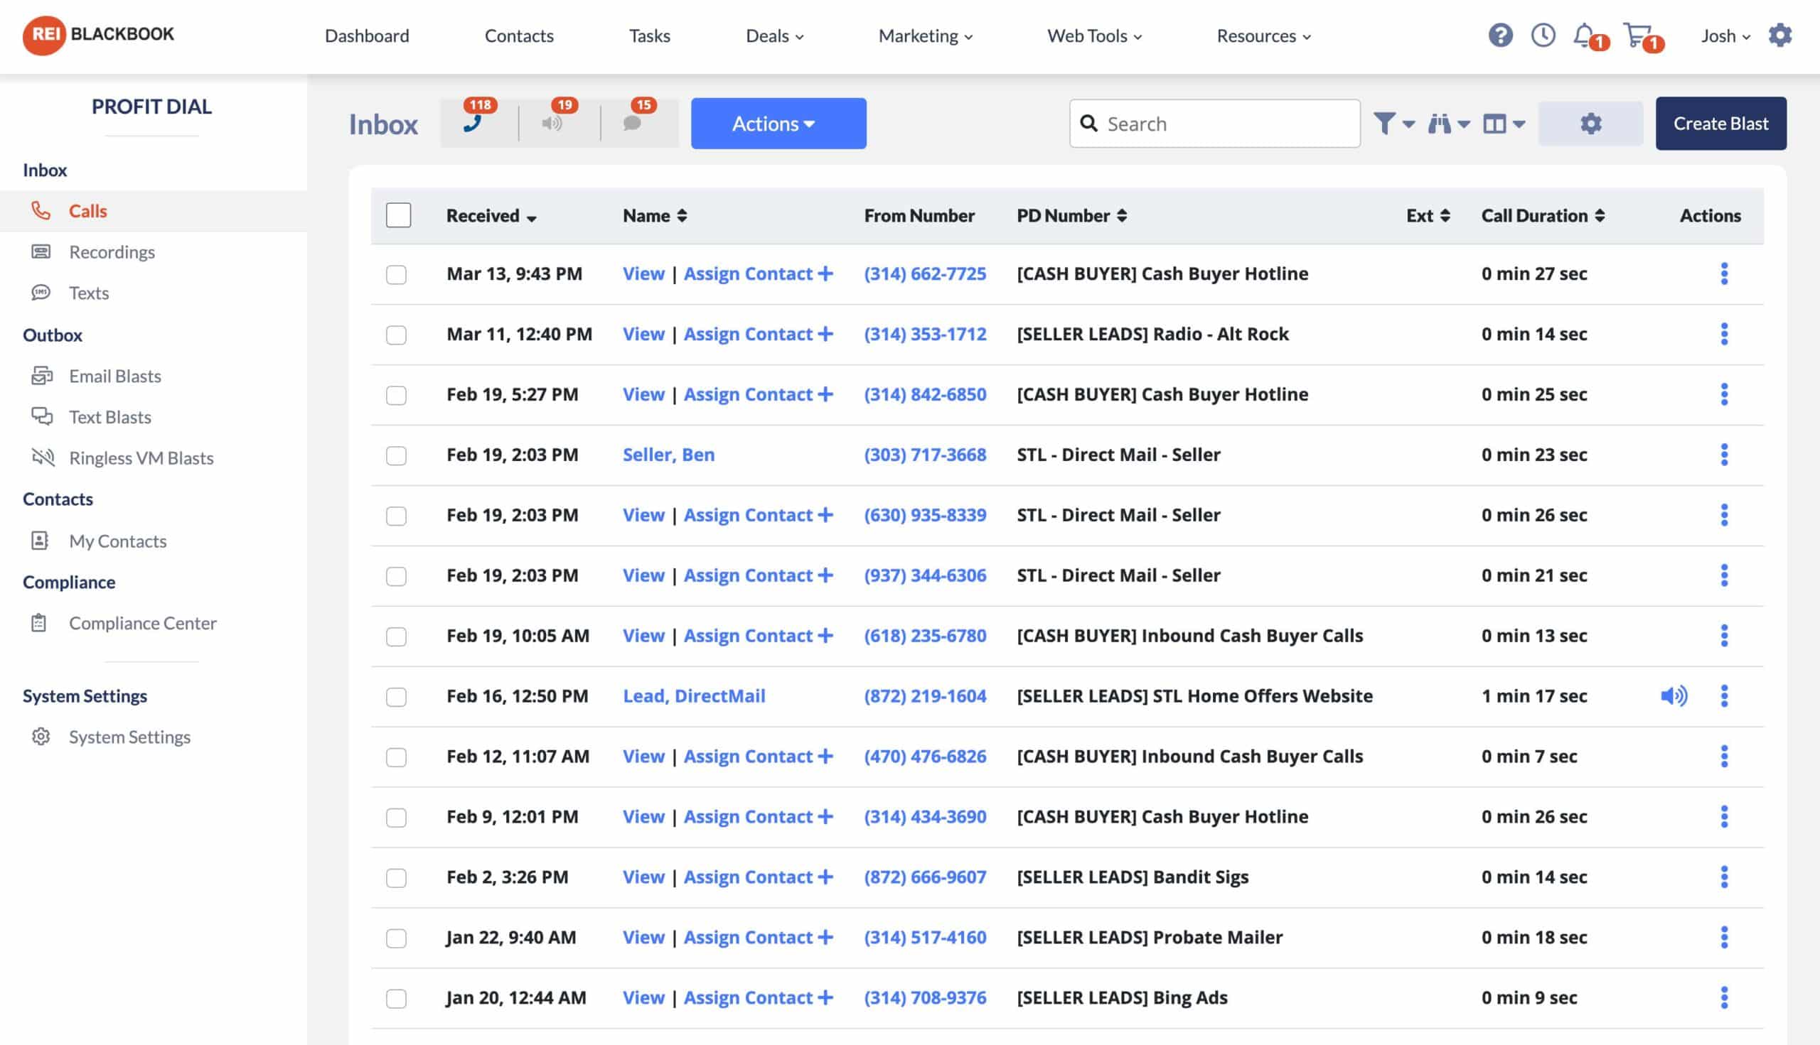Open row actions for Feb 9, 12:01 PM call
Viewport: 1820px width, 1045px height.
1724,816
